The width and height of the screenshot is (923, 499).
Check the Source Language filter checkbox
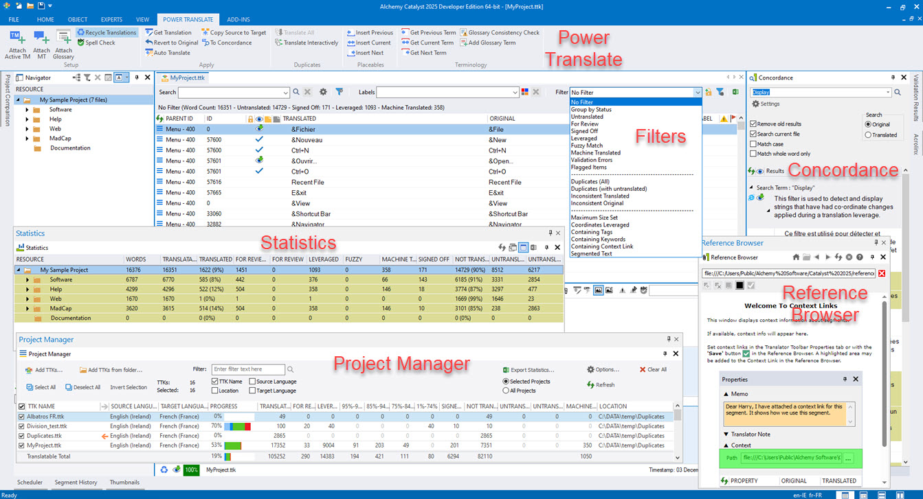(252, 382)
